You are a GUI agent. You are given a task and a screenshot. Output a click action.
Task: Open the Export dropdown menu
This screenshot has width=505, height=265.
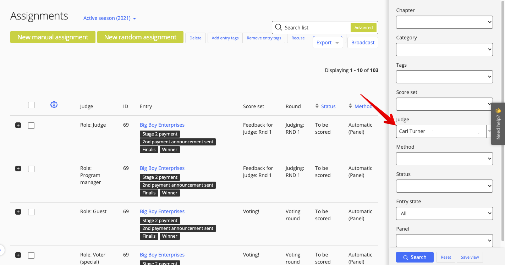click(327, 43)
